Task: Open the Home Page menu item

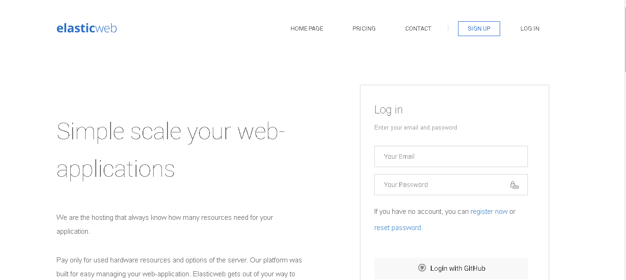Action: [307, 29]
